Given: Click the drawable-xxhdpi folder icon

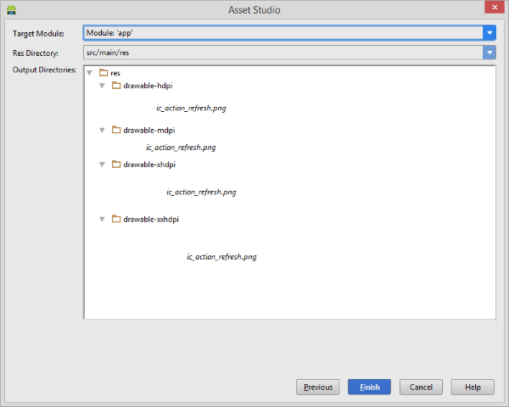Looking at the screenshot, I should coord(116,219).
